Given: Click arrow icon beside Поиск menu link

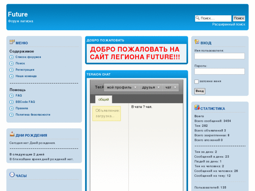Looking at the screenshot, I should 11,63.
